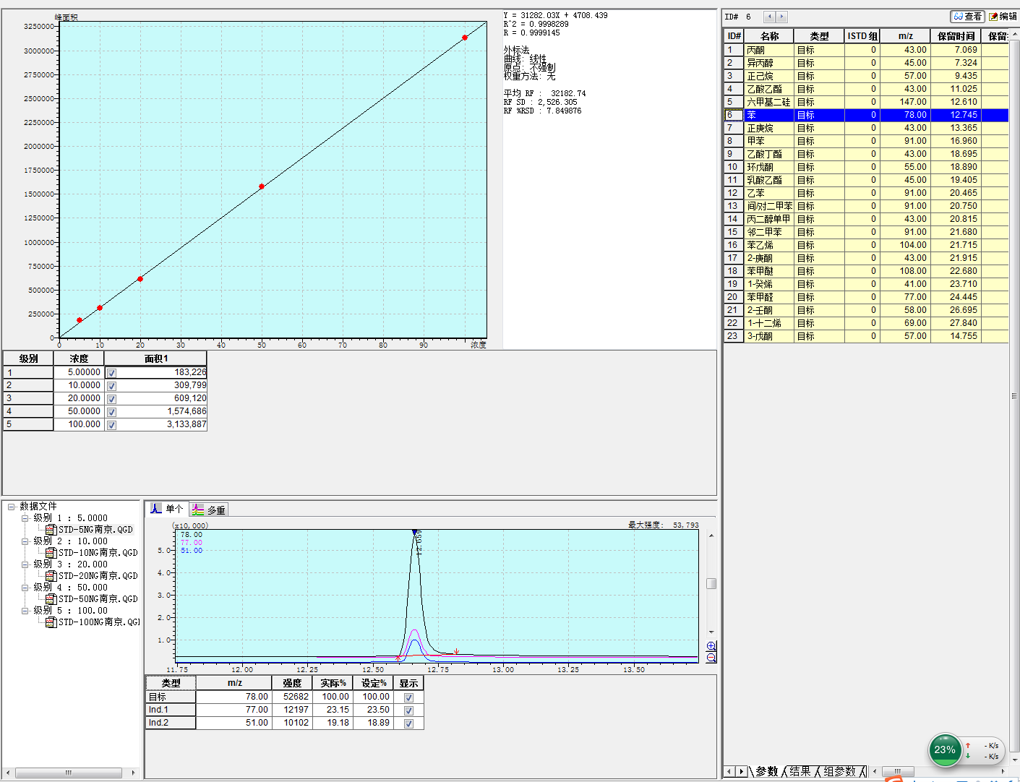
Task: Select row 1-十二烯 in compound table
Action: point(866,323)
